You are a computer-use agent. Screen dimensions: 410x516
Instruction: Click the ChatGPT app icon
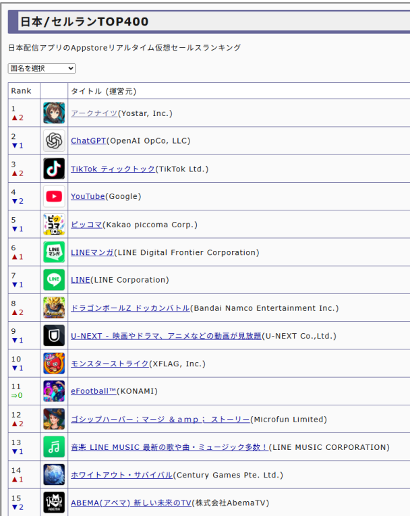tap(54, 141)
